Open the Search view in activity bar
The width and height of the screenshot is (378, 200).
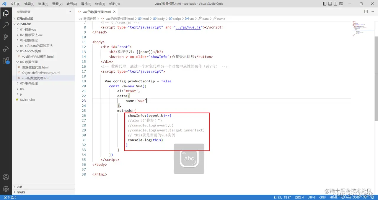coord(6,25)
